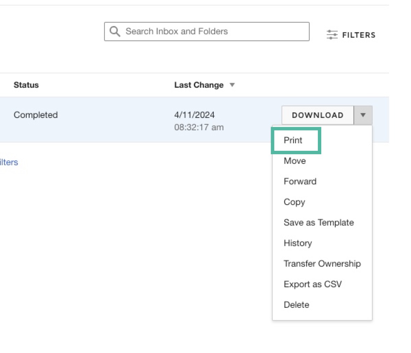Viewport: 411px width, 353px height.
Task: Click Delete in the actions menu
Action: tap(296, 305)
